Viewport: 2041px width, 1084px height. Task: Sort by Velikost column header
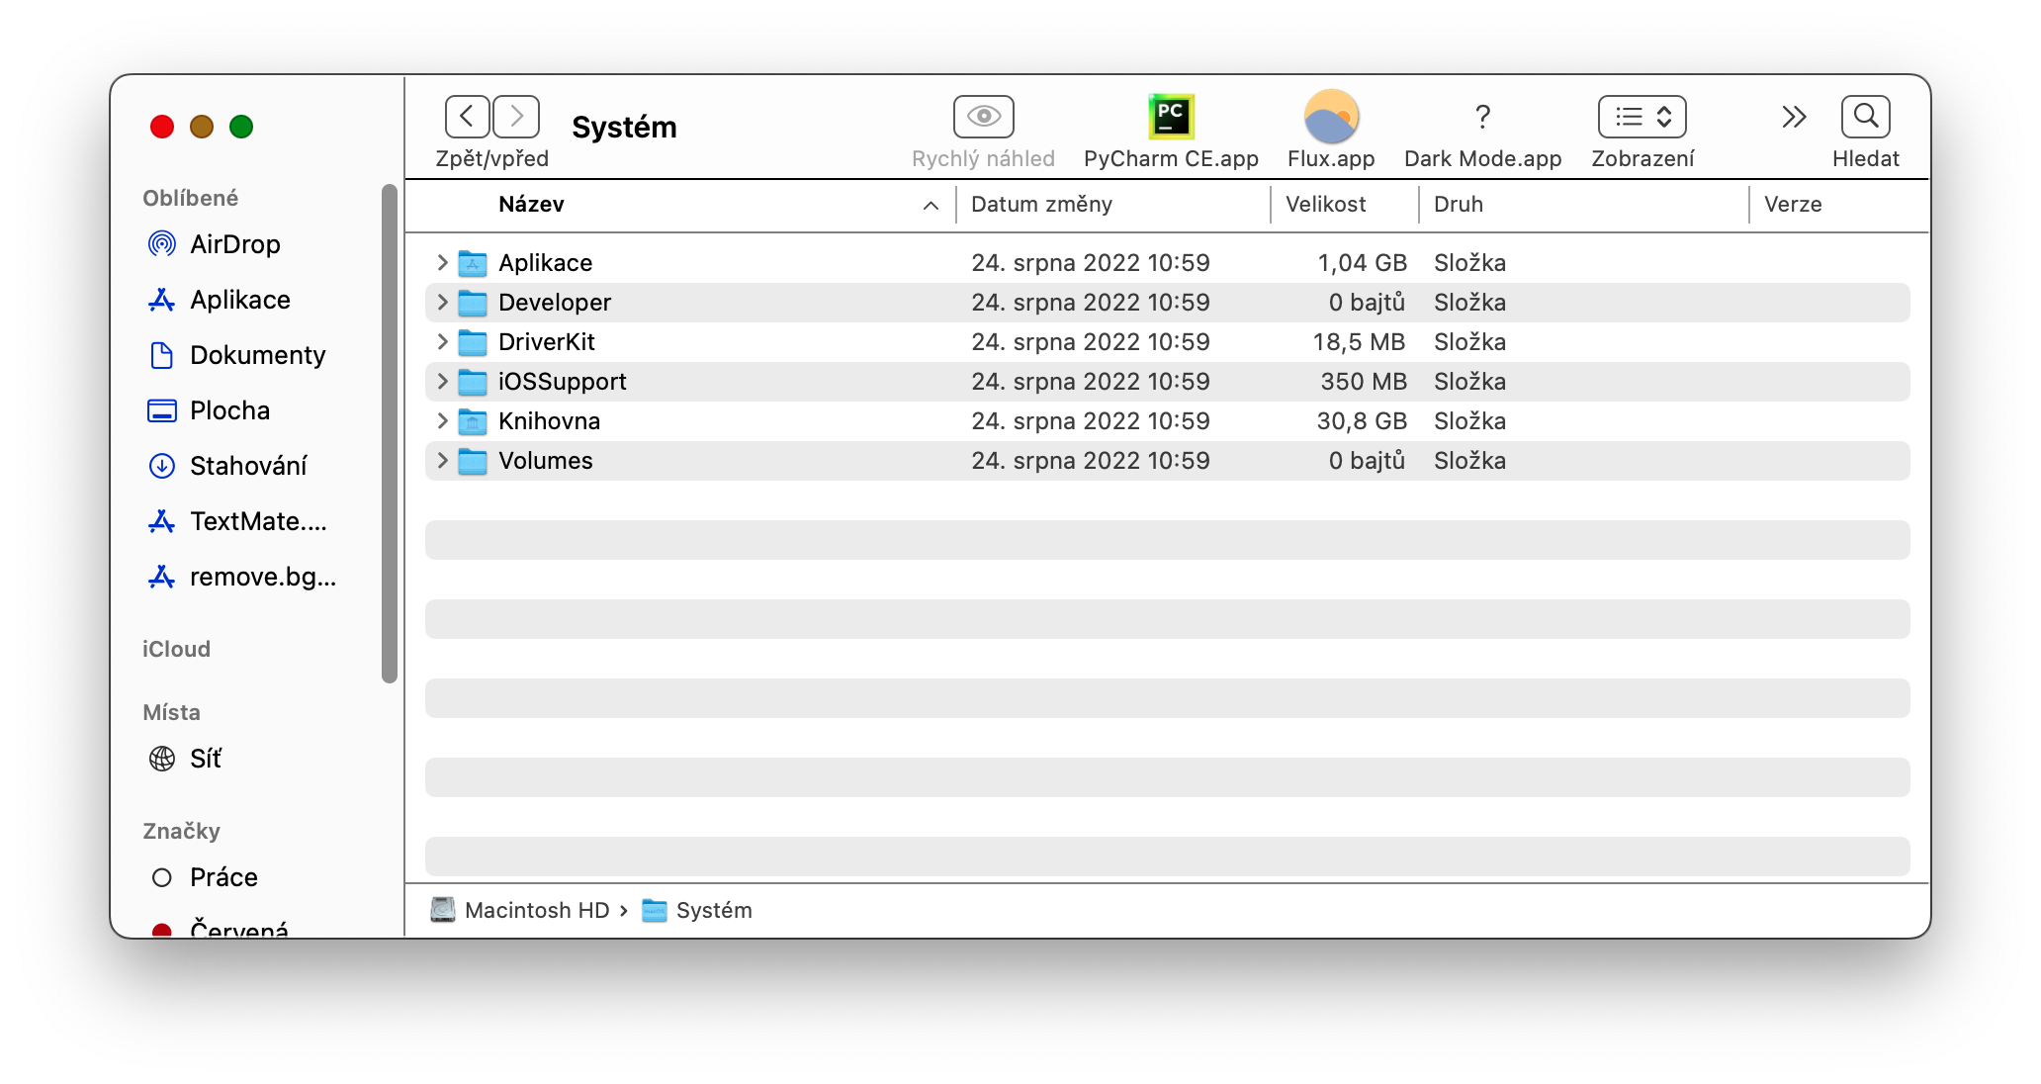coord(1325,205)
